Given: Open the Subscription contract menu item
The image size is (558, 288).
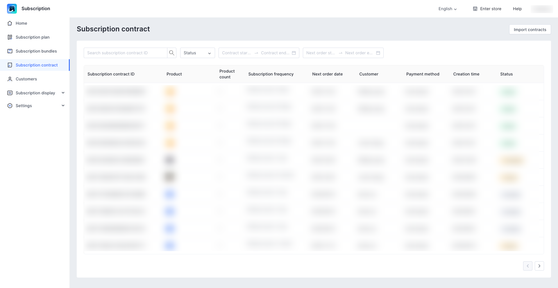Looking at the screenshot, I should tap(37, 65).
